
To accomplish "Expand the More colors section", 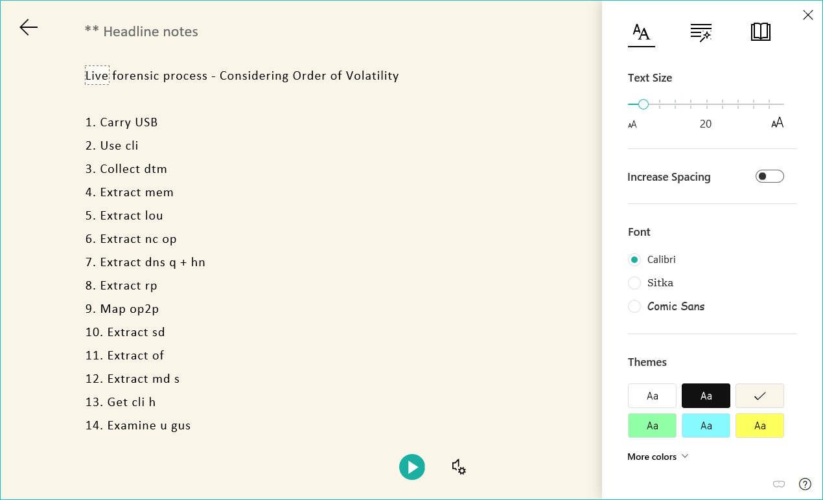I will [658, 457].
